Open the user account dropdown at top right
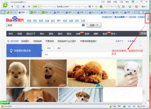Viewport: 151px width, 109px height. coord(121,17)
